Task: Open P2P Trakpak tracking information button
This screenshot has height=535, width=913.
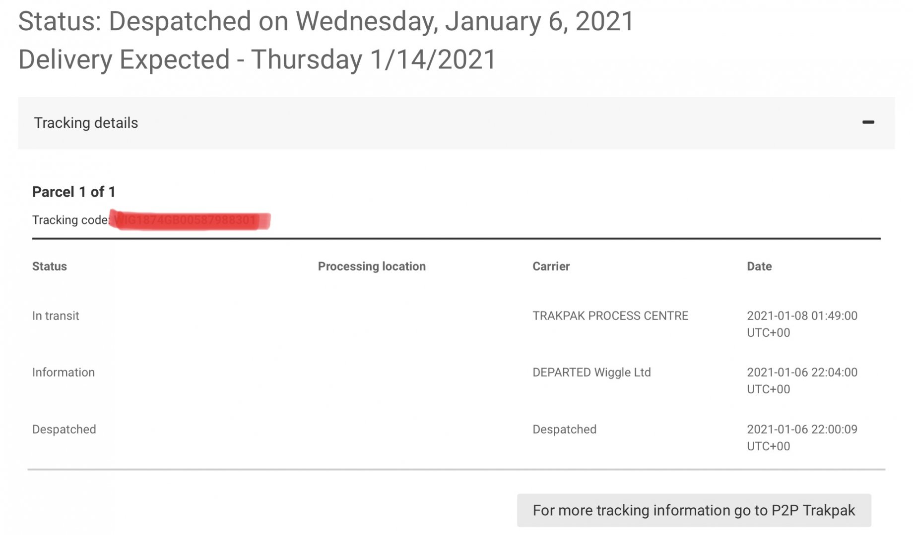Action: 694,510
